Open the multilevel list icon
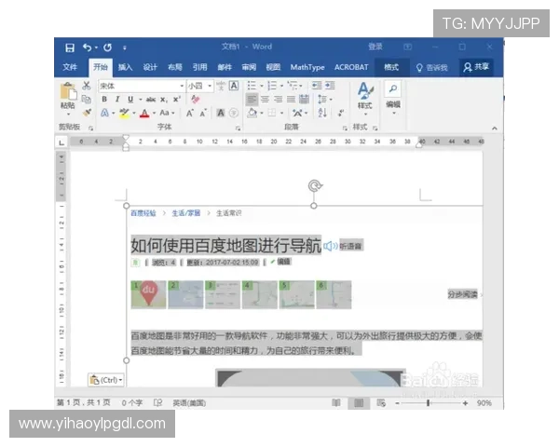559x447 pixels. coord(293,86)
